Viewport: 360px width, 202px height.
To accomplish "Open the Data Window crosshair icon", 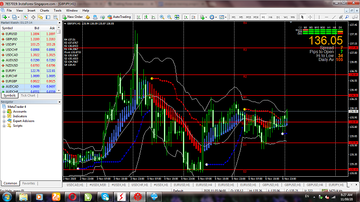I will 33,17.
